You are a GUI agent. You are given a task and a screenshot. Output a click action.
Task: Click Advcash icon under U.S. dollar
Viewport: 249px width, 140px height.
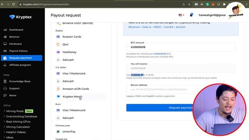(x=58, y=81)
